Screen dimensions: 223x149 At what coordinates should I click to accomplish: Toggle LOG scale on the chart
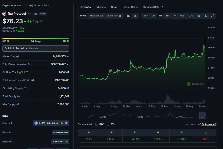(x=191, y=16)
